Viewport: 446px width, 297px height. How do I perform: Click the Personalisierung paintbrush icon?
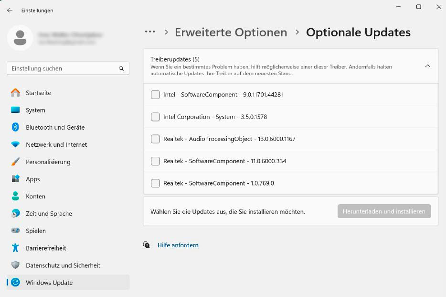[x=15, y=162]
